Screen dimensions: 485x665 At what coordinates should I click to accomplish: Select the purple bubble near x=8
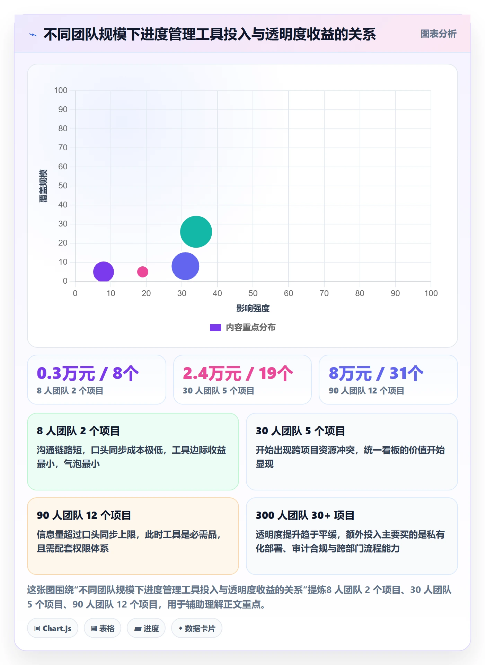pyautogui.click(x=103, y=272)
